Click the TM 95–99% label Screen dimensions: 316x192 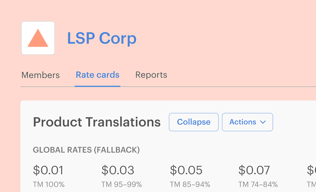click(x=122, y=185)
